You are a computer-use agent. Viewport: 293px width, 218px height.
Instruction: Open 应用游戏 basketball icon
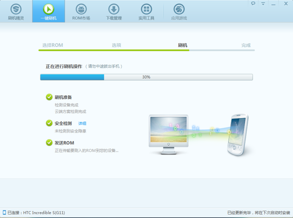click(179, 9)
